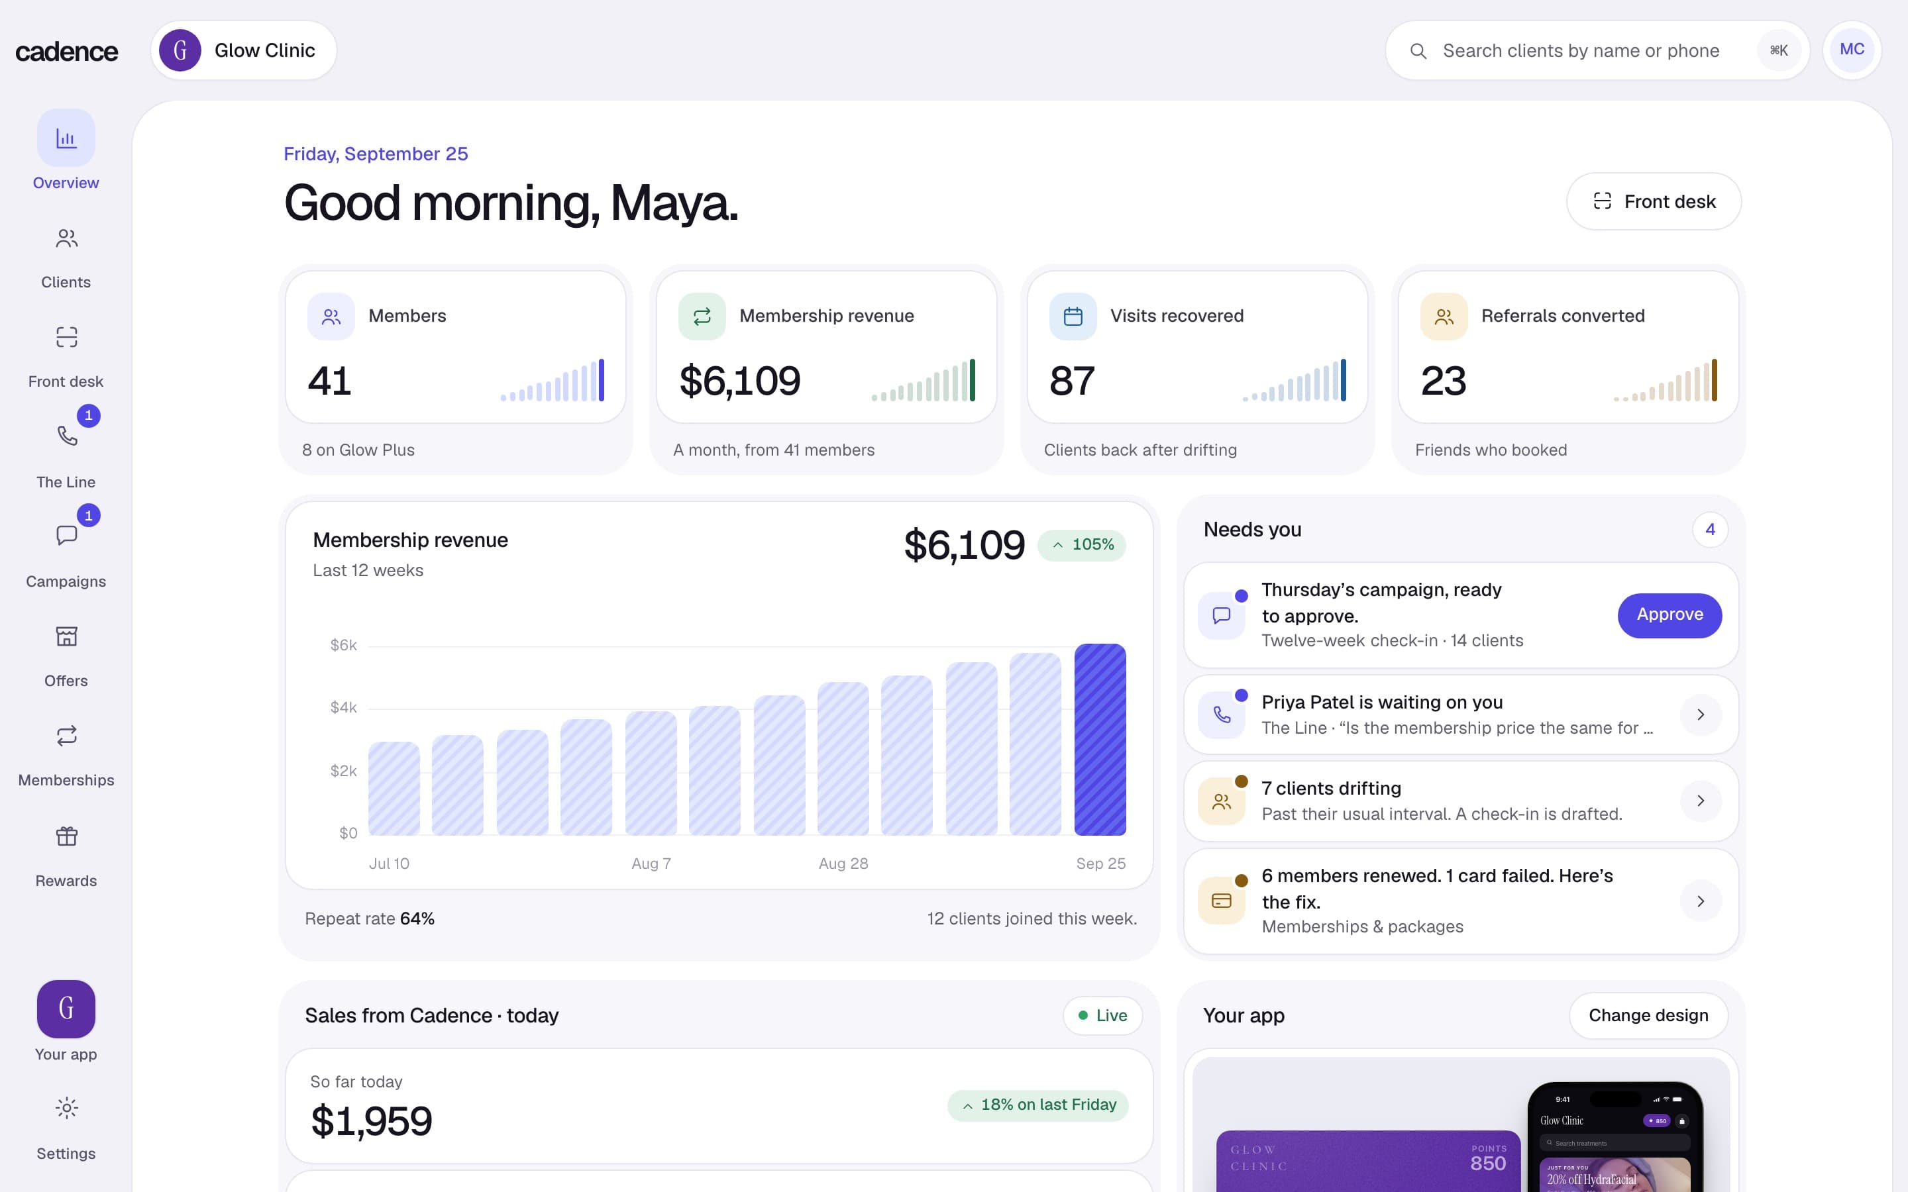Viewport: 1908px width, 1192px height.
Task: Click chat icon on Thursday's campaign item
Action: tap(1221, 615)
